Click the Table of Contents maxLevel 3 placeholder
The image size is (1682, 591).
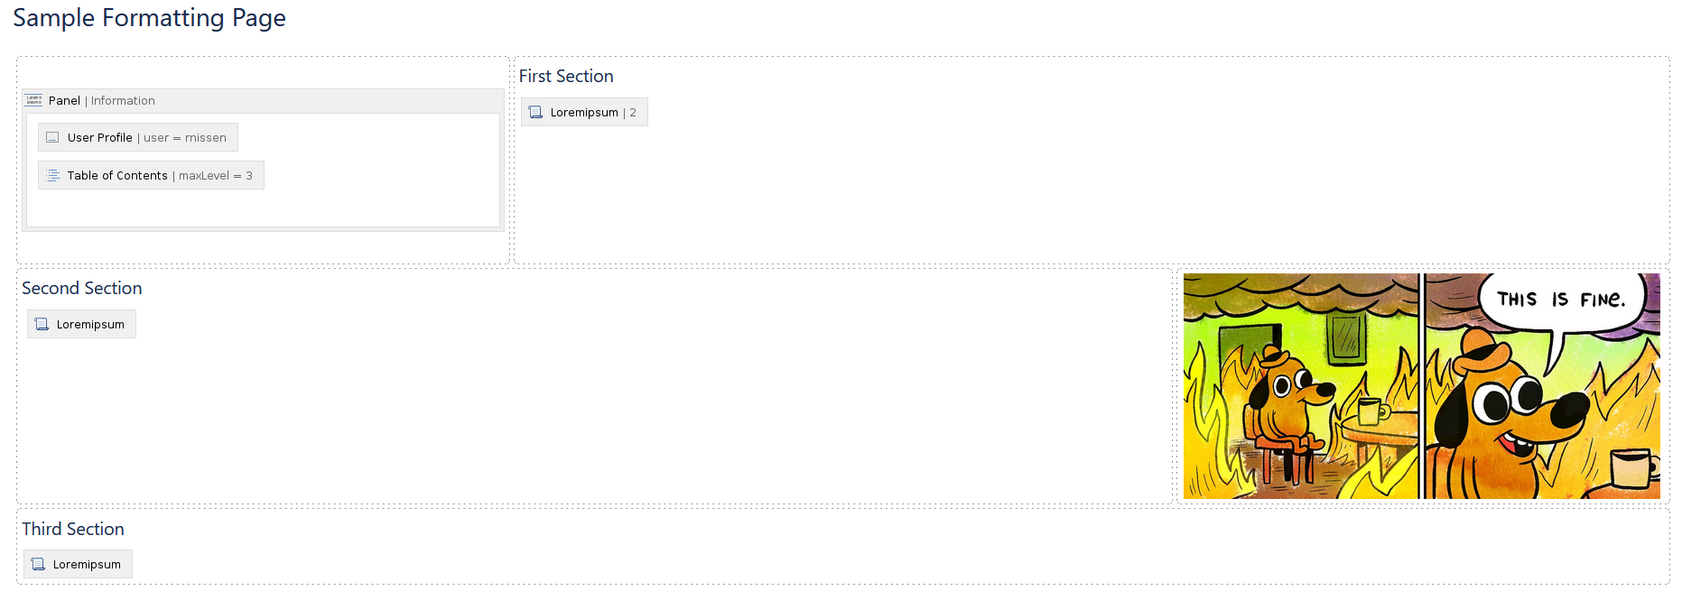[x=150, y=174]
